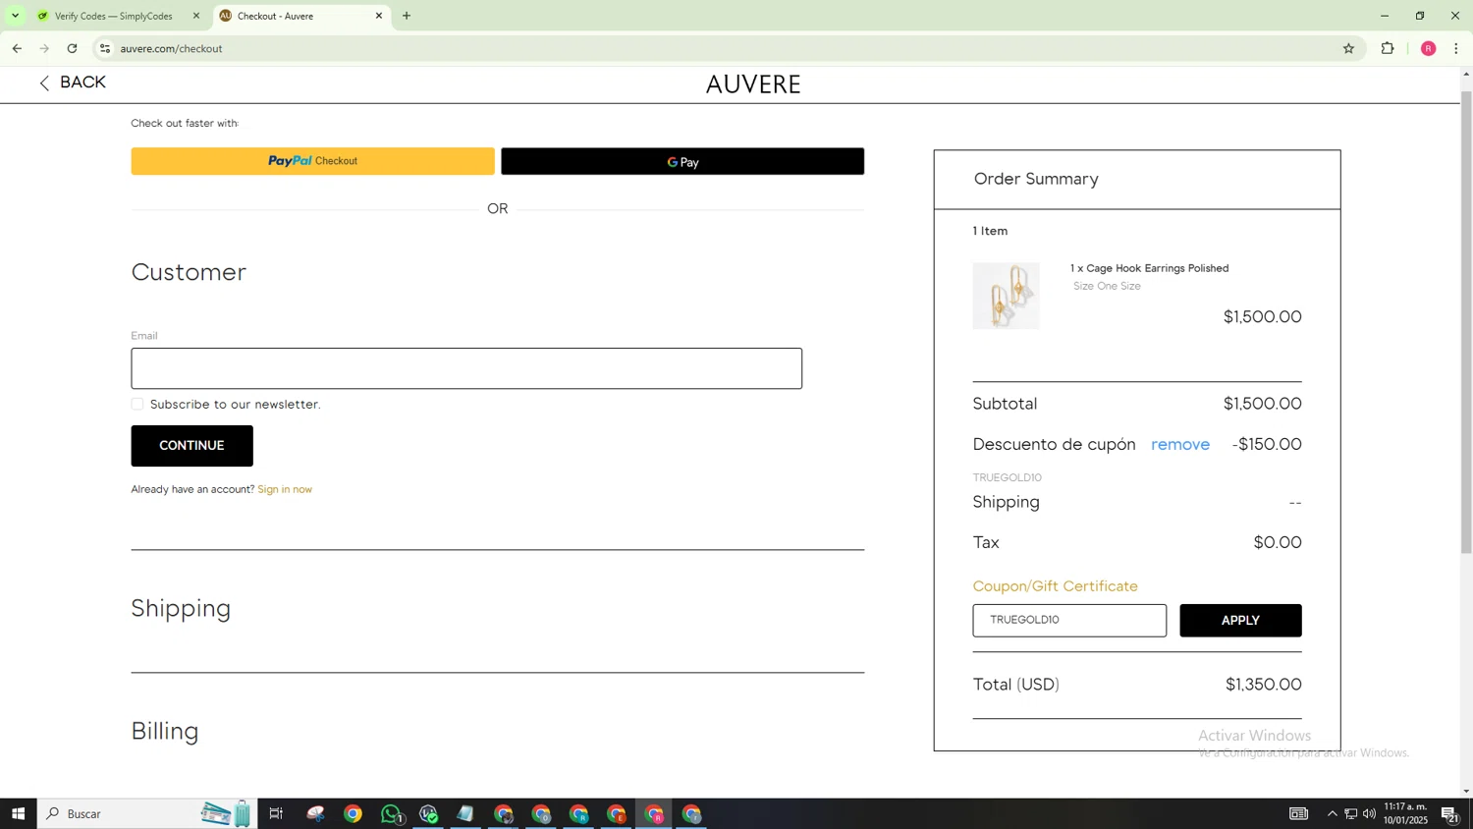Click the Subtotal amount $1,500.00
Image resolution: width=1473 pixels, height=829 pixels.
coord(1262,404)
